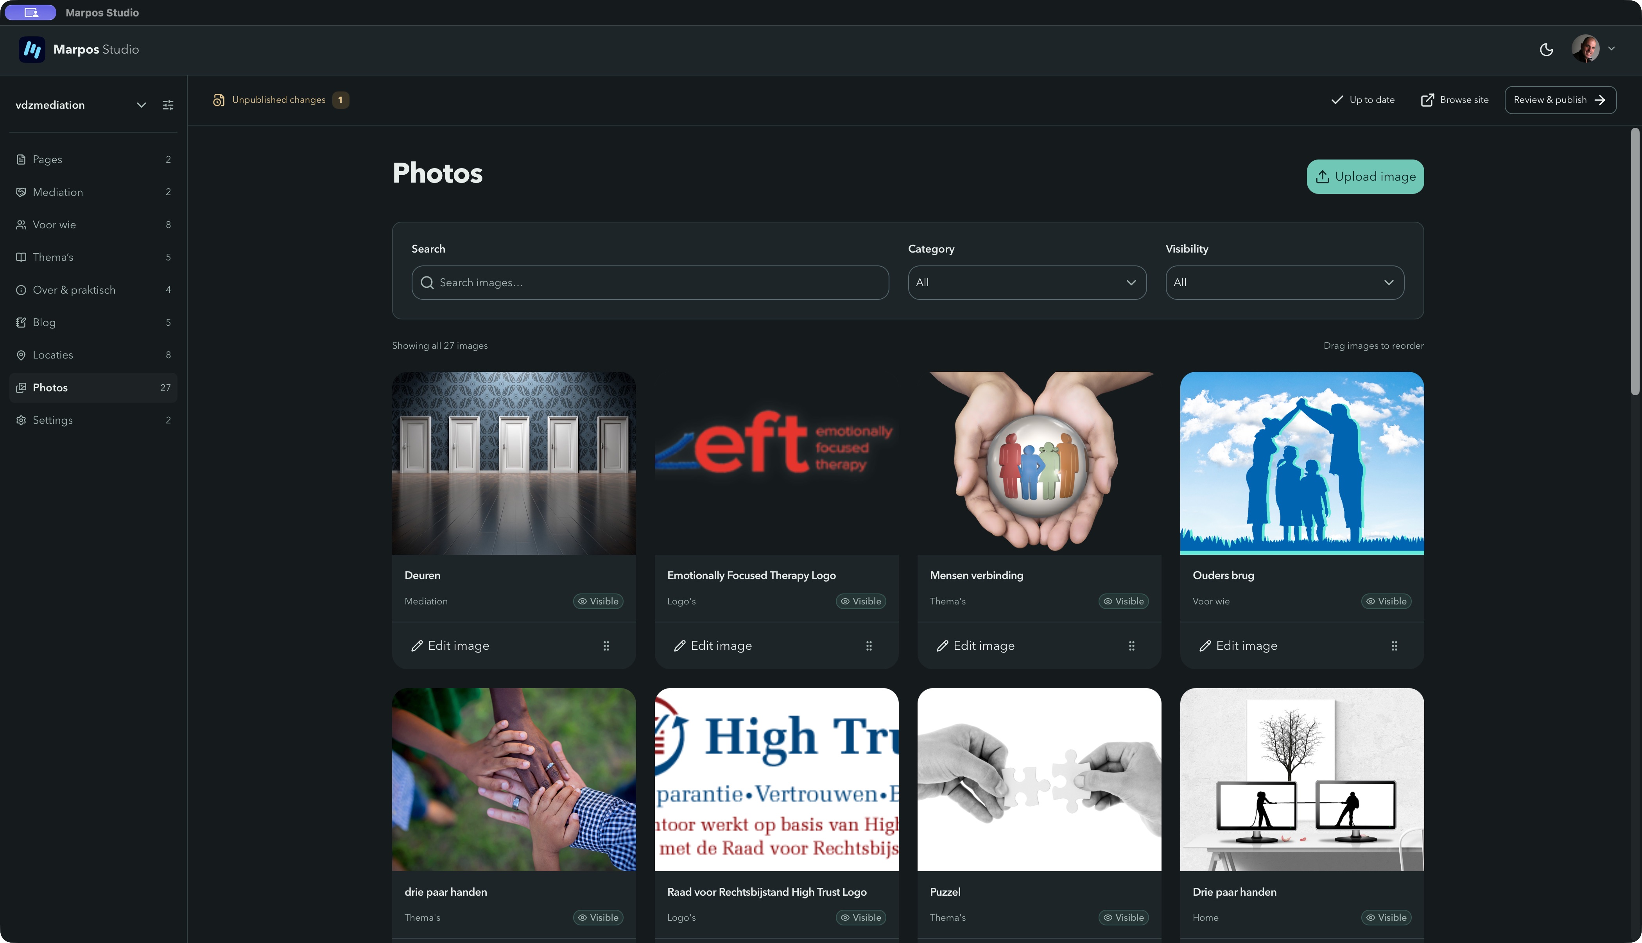Open Browse site link
The height and width of the screenshot is (943, 1642).
pos(1454,100)
